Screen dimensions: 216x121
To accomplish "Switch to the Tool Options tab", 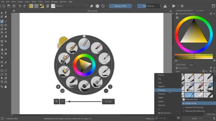I will click(200, 10).
